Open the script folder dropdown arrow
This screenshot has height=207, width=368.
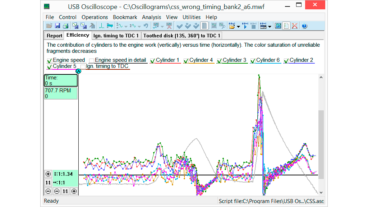click(238, 26)
